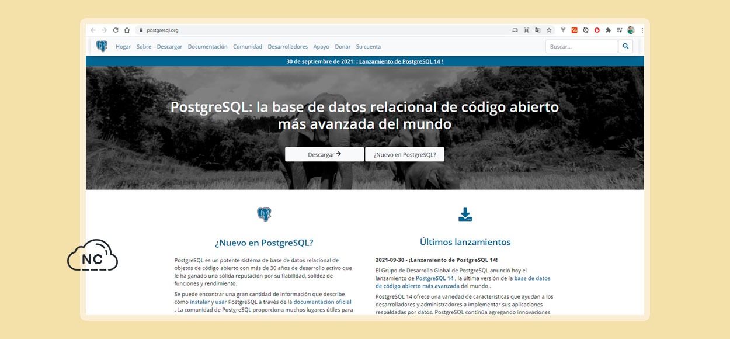Click the circular arrows extension icon
The image size is (730, 339).
586,30
